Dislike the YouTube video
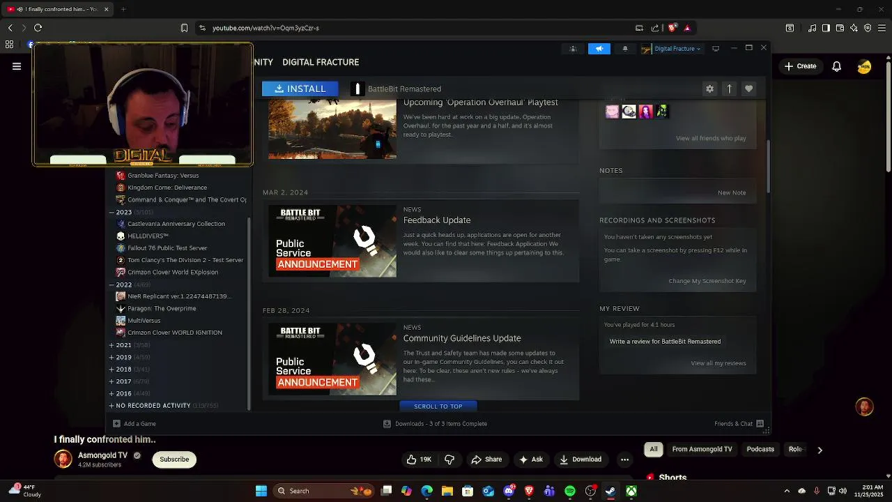This screenshot has height=502, width=892. 449,459
